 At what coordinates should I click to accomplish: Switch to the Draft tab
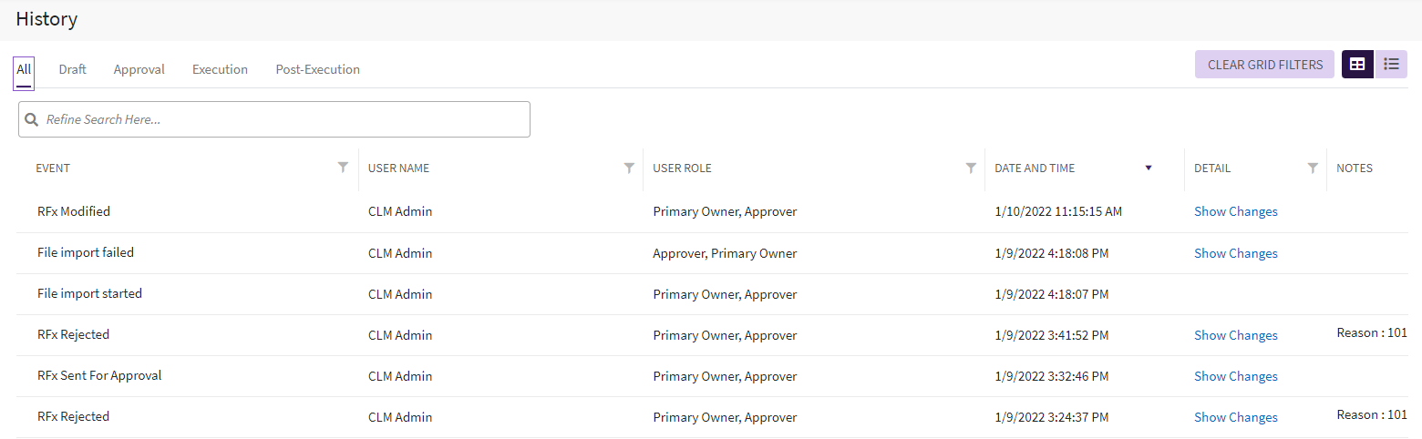pos(73,70)
